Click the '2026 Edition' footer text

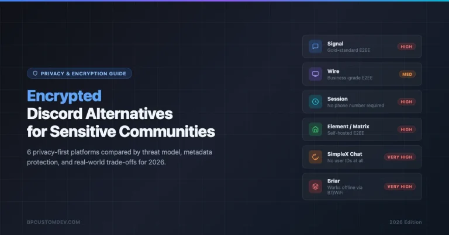pyautogui.click(x=406, y=222)
